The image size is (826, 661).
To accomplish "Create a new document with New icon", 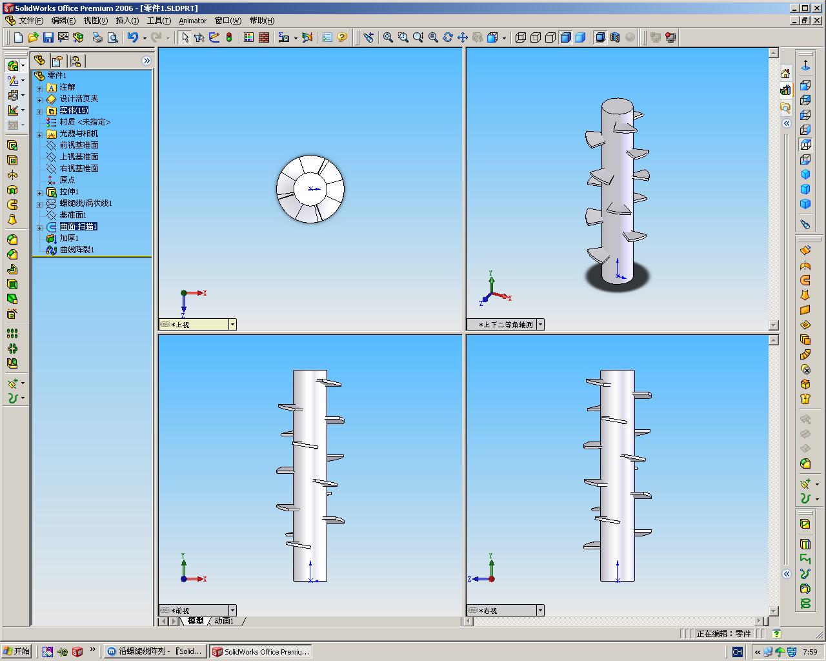I will (x=19, y=37).
